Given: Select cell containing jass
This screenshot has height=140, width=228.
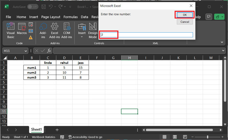Looking at the screenshot, I should (x=81, y=63).
